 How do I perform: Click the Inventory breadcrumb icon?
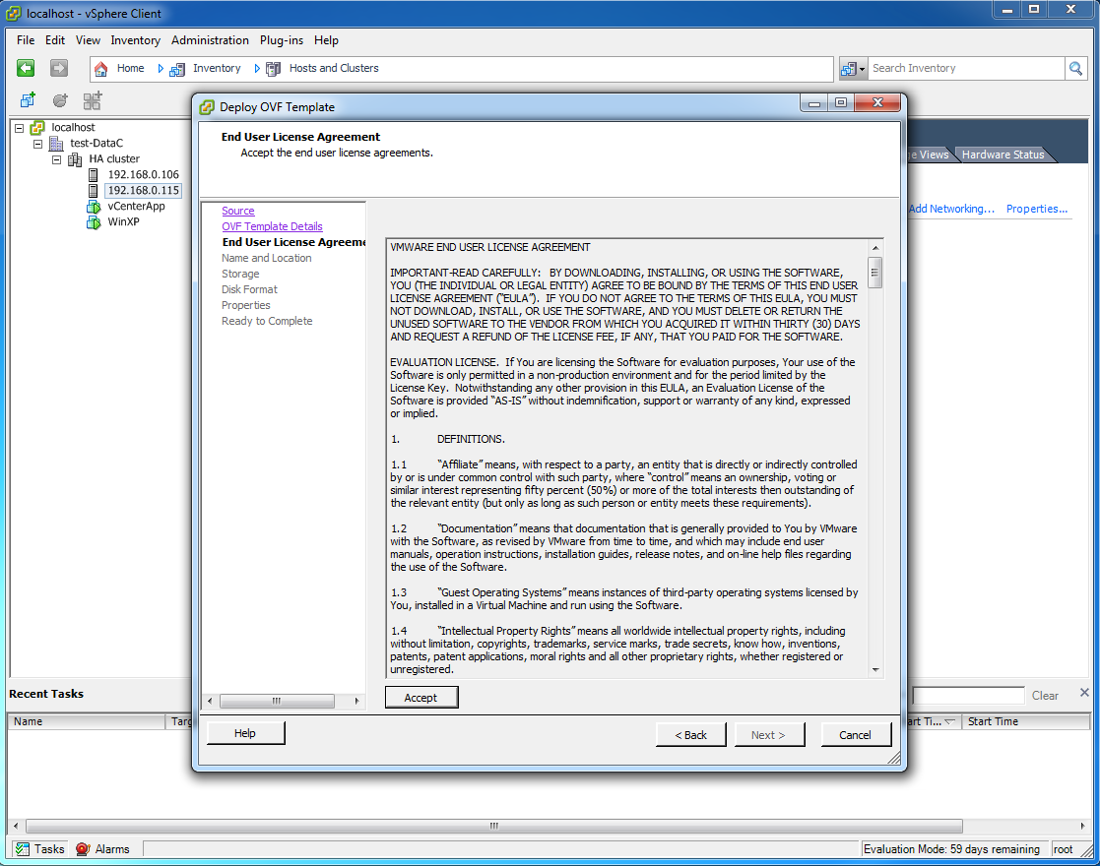coord(177,69)
